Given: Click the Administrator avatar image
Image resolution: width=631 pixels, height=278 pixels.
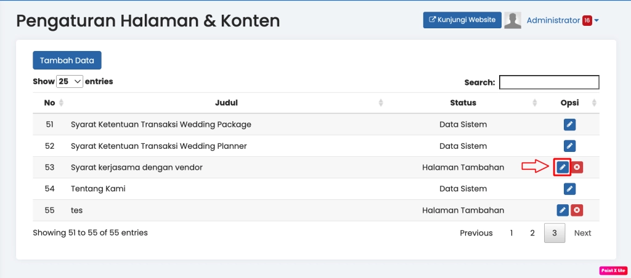Looking at the screenshot, I should [x=513, y=20].
